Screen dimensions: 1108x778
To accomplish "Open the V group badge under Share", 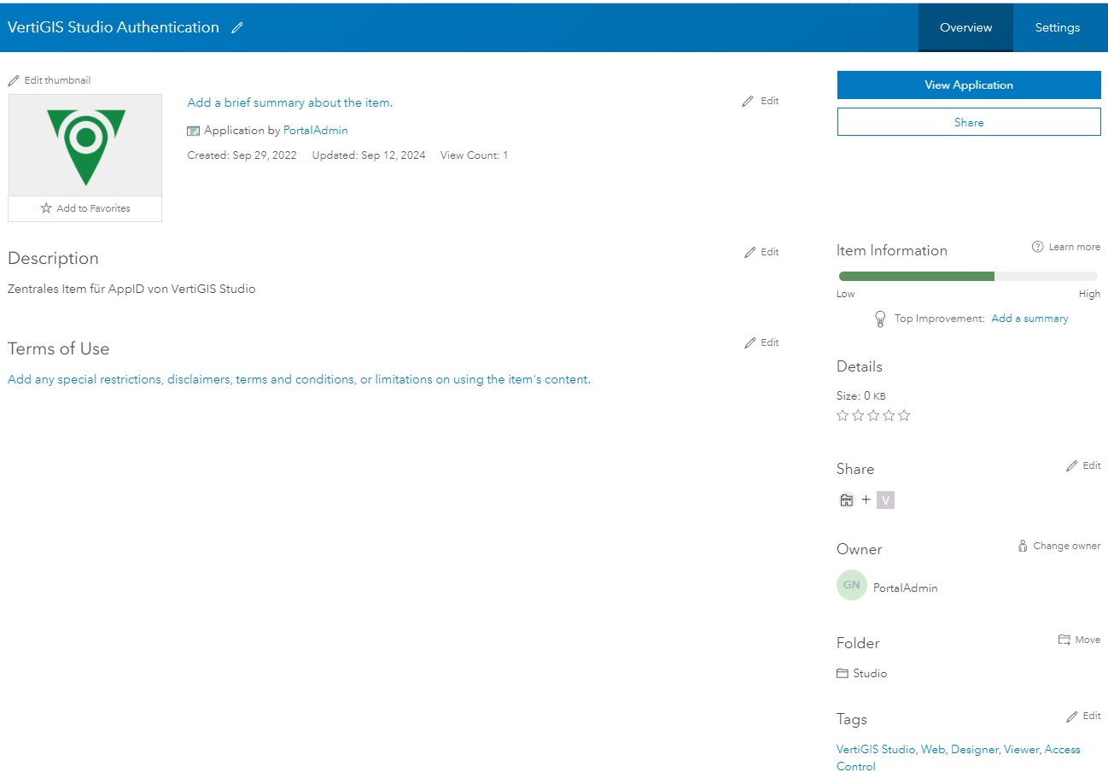I will 885,500.
